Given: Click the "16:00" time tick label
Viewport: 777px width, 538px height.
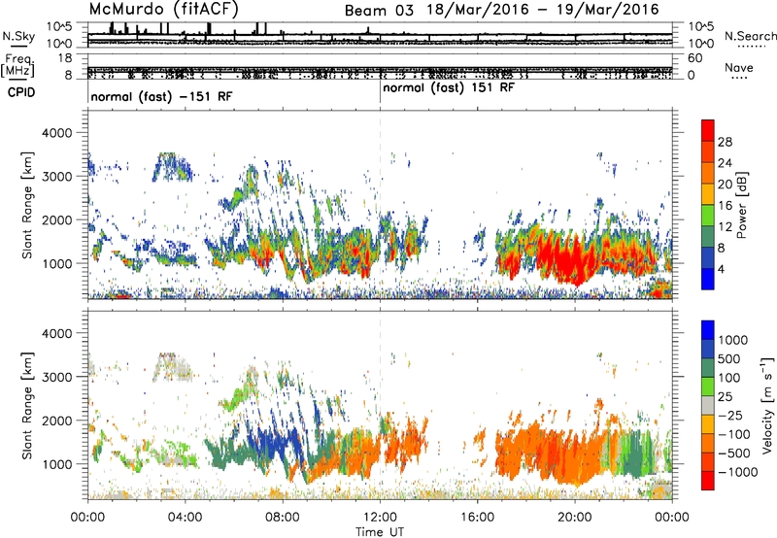Looking at the screenshot, I should [477, 518].
